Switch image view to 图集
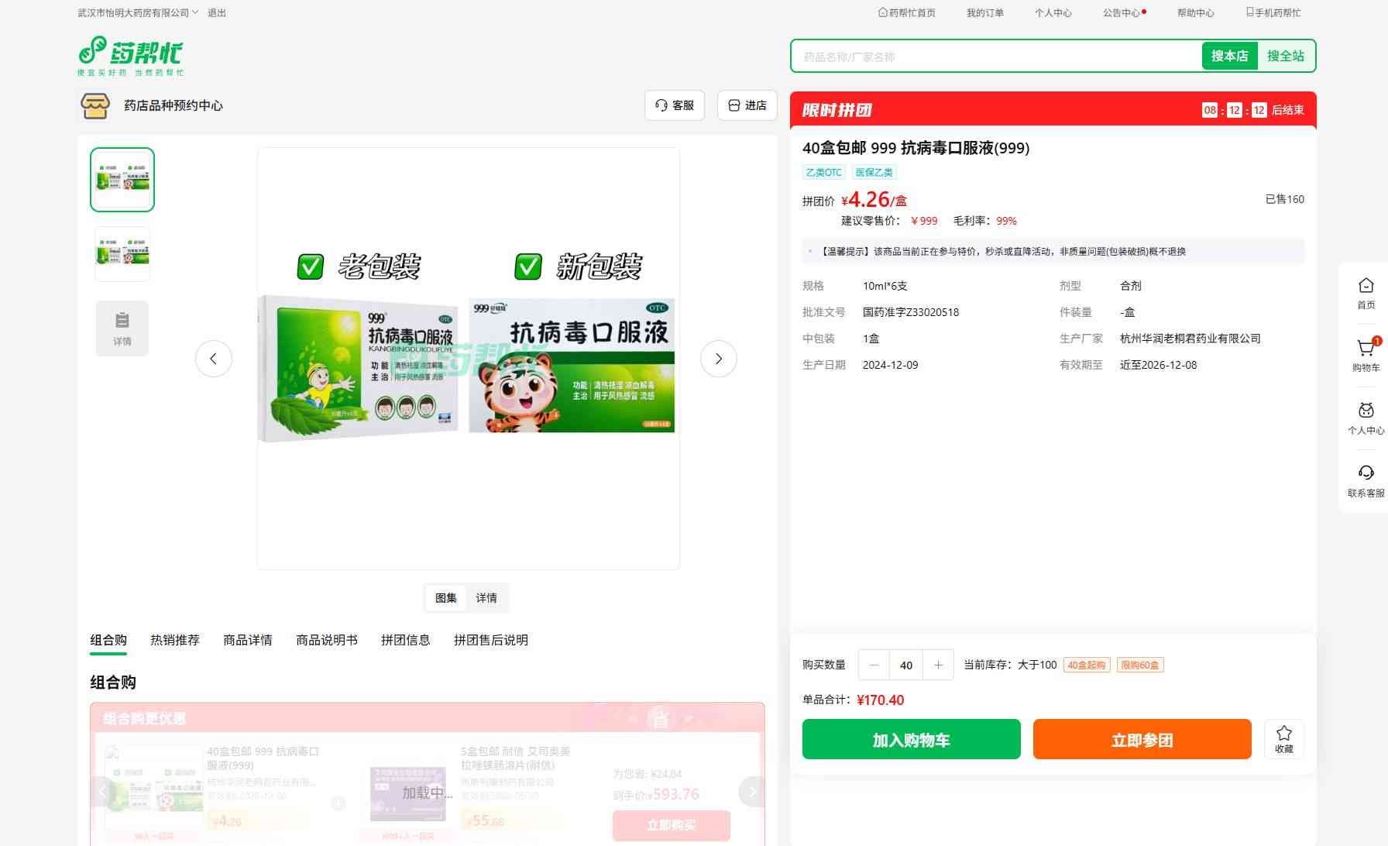The image size is (1388, 846). (x=445, y=598)
